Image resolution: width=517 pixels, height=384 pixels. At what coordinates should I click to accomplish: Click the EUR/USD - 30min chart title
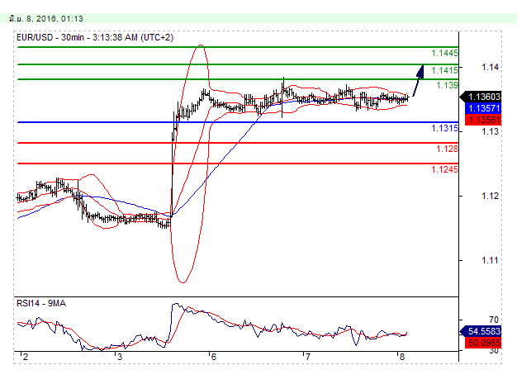coord(95,38)
